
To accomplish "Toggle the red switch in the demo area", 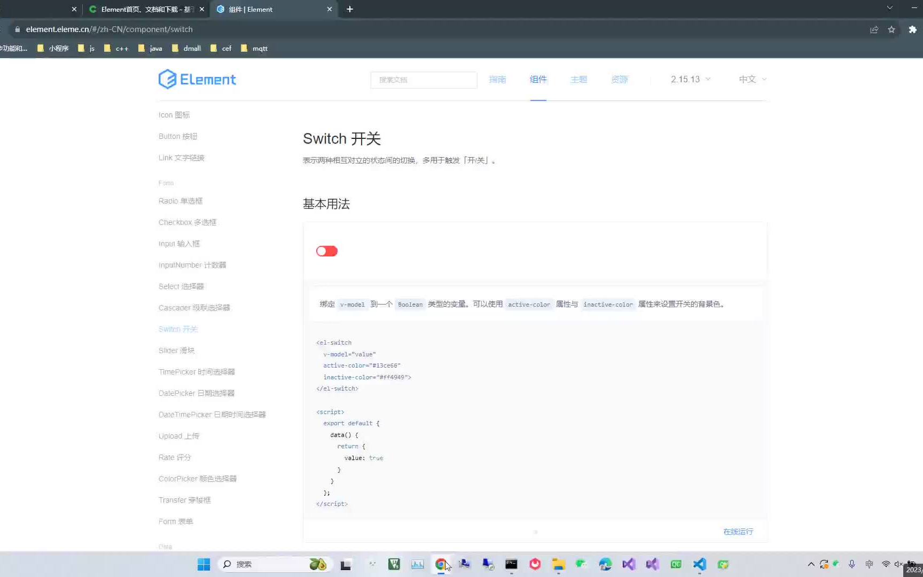I will pos(326,251).
